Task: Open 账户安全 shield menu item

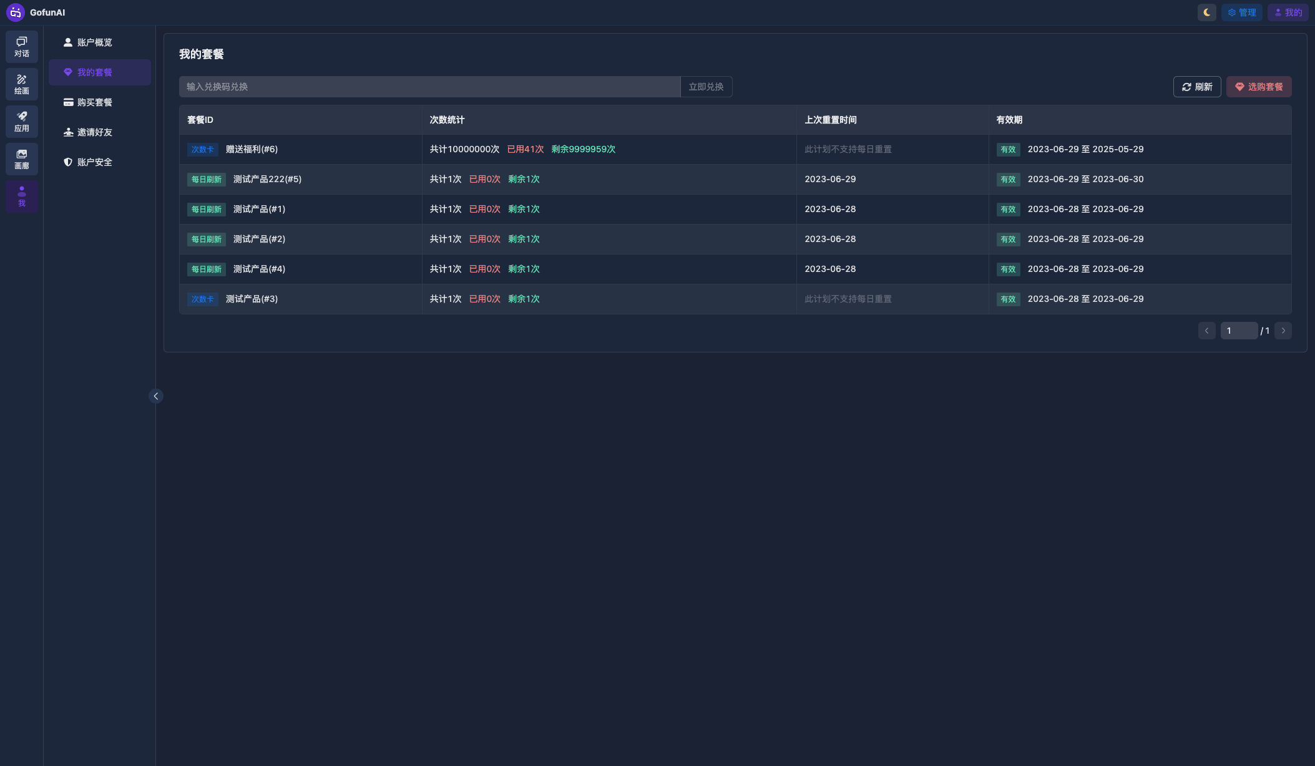Action: pyautogui.click(x=94, y=162)
